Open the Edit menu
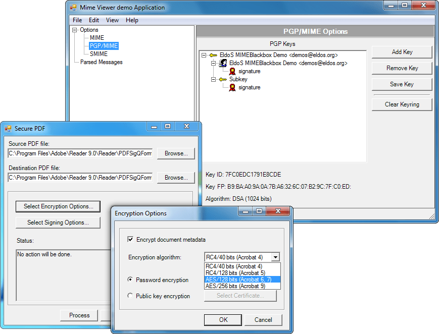This screenshot has height=334, width=439. coord(94,20)
